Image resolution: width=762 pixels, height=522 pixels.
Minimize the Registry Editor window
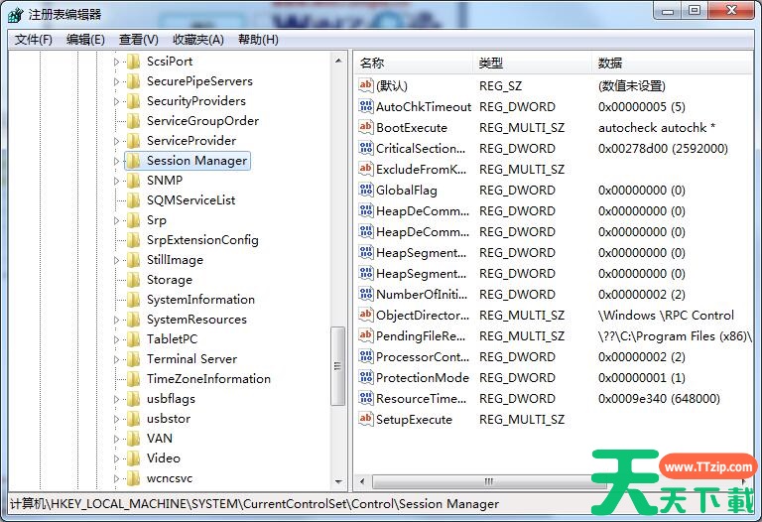click(x=668, y=10)
